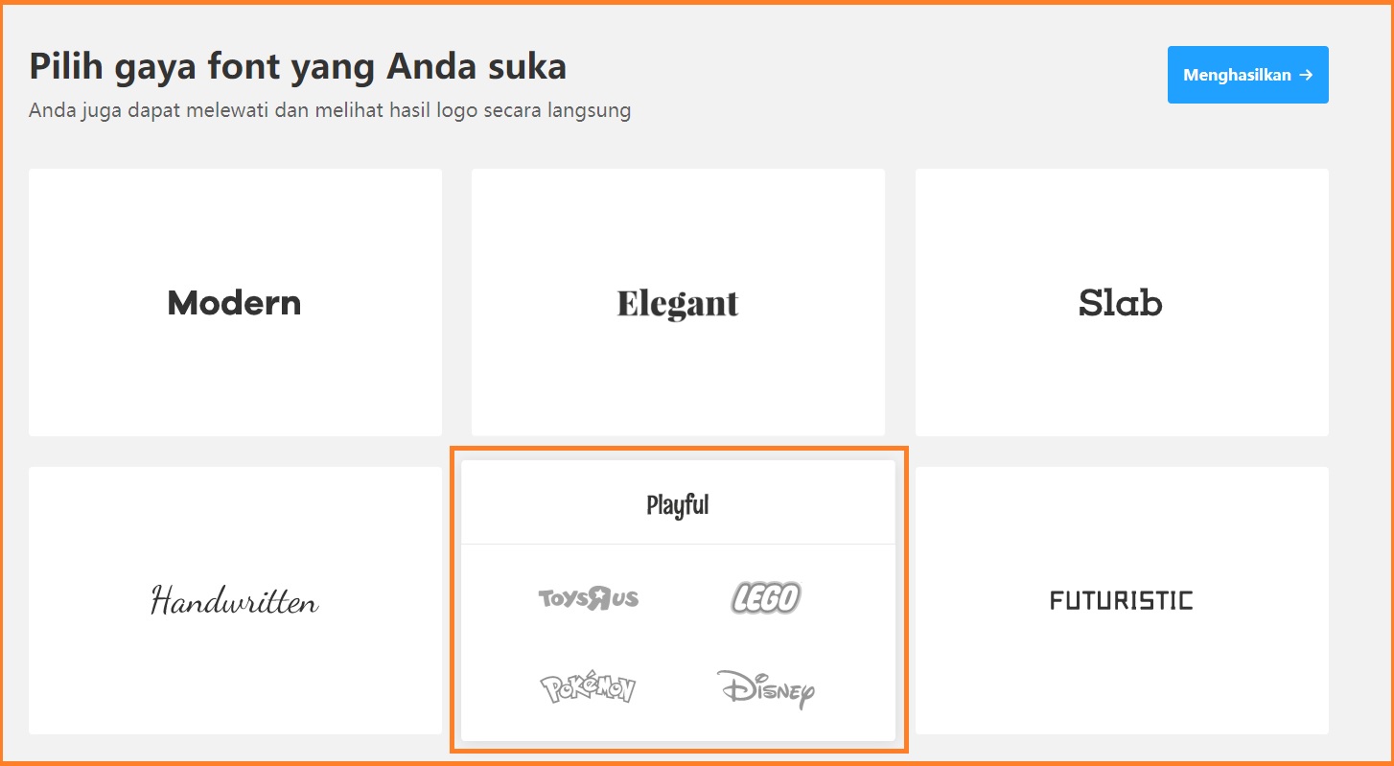Click the Toys R Us logo
This screenshot has height=766, width=1394.
588,599
